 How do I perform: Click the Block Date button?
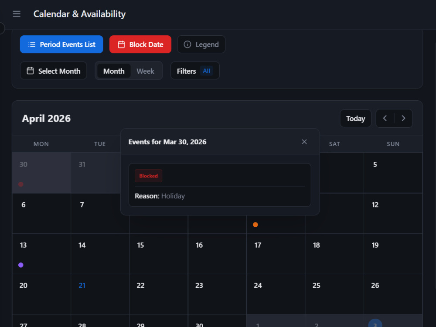[x=140, y=44]
